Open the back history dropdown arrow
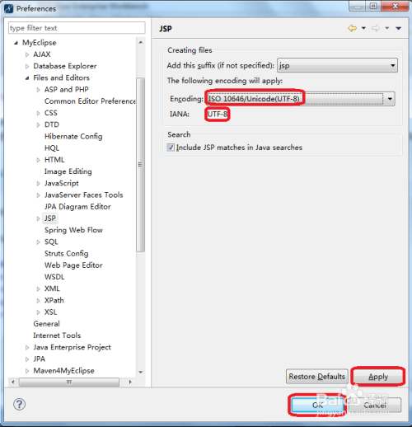Image resolution: width=412 pixels, height=427 pixels. pyautogui.click(x=363, y=28)
